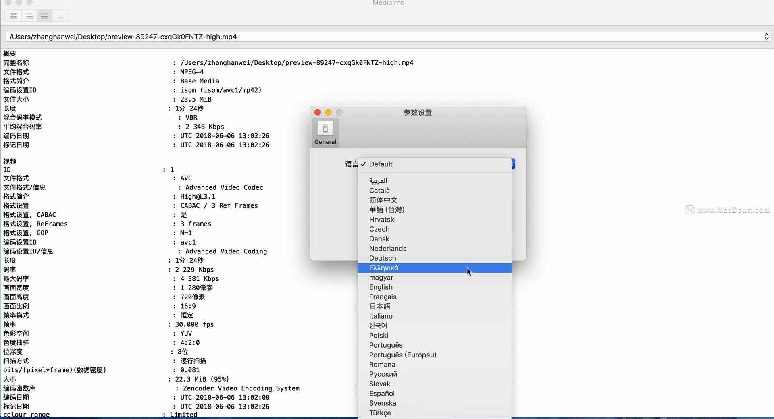Choose Hrvatski in the language list
The height and width of the screenshot is (419, 774).
click(x=435, y=219)
